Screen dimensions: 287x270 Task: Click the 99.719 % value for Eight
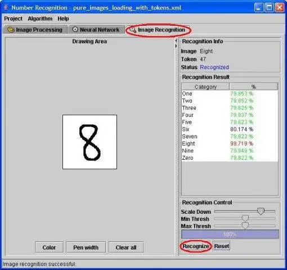(242, 143)
